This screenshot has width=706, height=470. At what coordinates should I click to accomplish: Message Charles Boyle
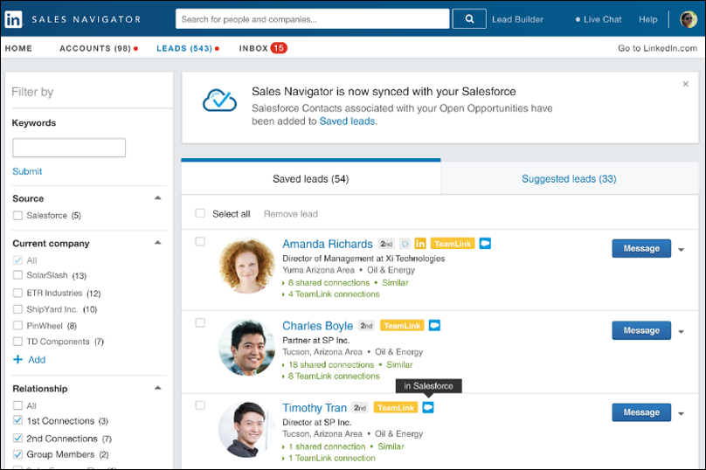pos(640,330)
